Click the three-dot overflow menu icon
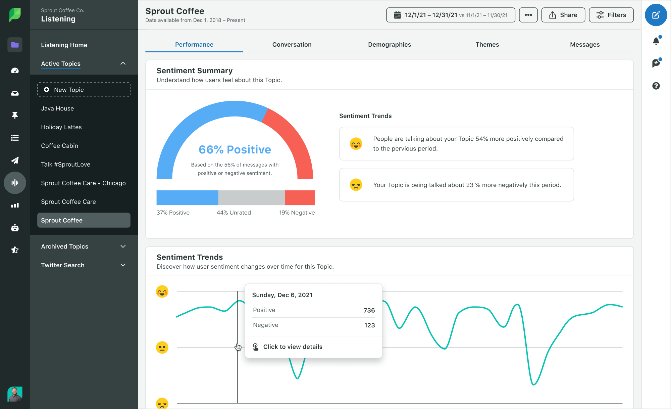 click(528, 15)
